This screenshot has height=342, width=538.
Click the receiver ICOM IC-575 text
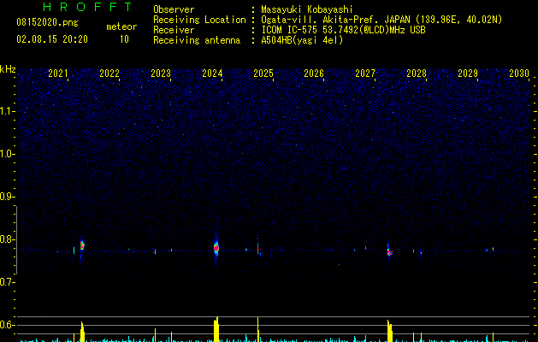coord(343,30)
